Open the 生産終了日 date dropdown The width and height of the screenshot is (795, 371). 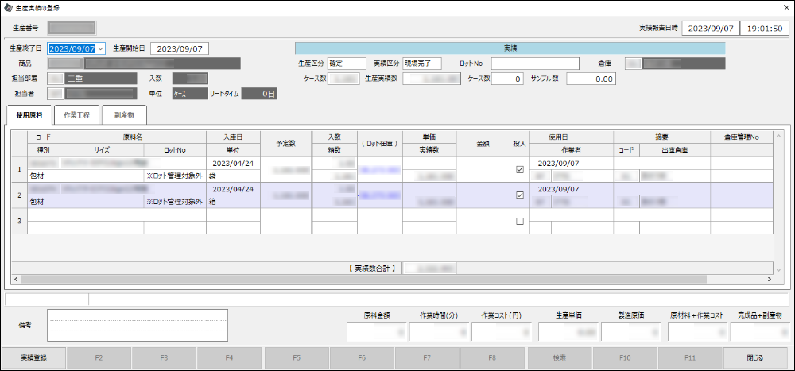[100, 48]
